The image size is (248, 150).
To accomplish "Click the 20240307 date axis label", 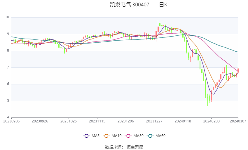I will coord(238,121).
